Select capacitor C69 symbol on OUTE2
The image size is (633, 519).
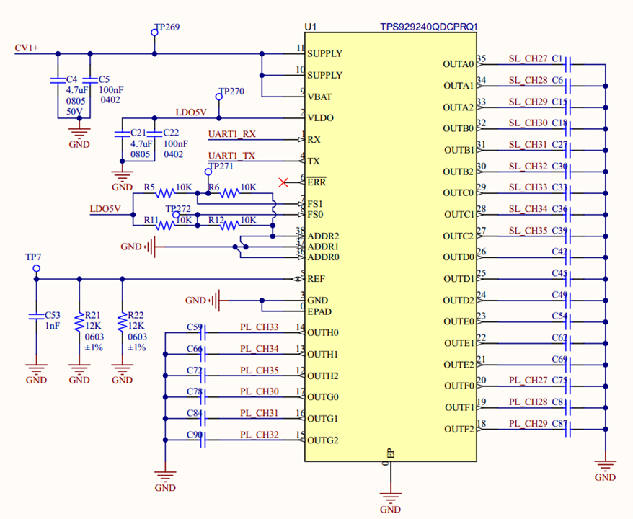pyautogui.click(x=567, y=365)
